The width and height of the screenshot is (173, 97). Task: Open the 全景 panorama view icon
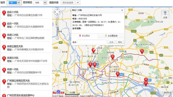click(165, 14)
